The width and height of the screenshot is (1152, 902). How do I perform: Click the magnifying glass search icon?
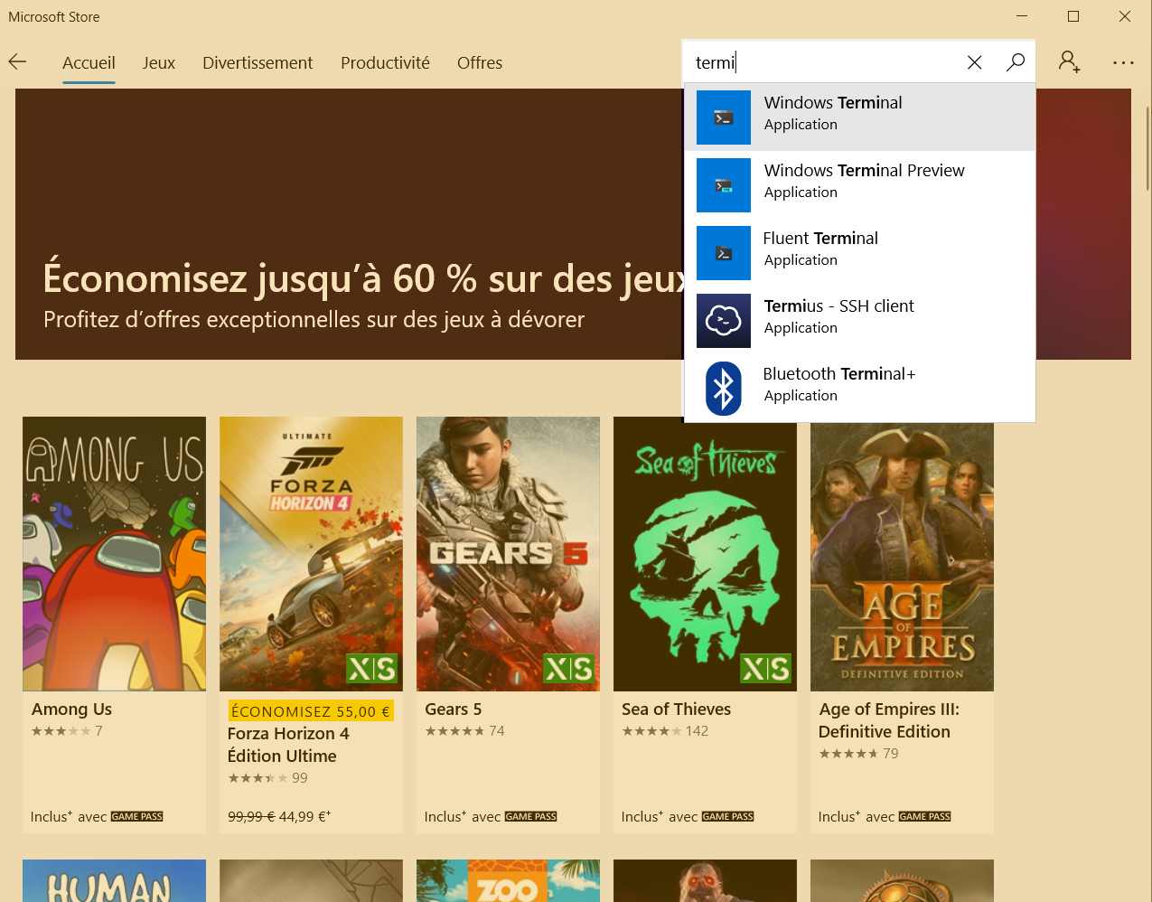(1016, 62)
